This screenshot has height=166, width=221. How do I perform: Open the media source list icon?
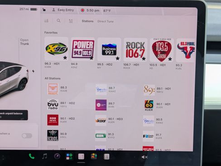[x=71, y=21]
